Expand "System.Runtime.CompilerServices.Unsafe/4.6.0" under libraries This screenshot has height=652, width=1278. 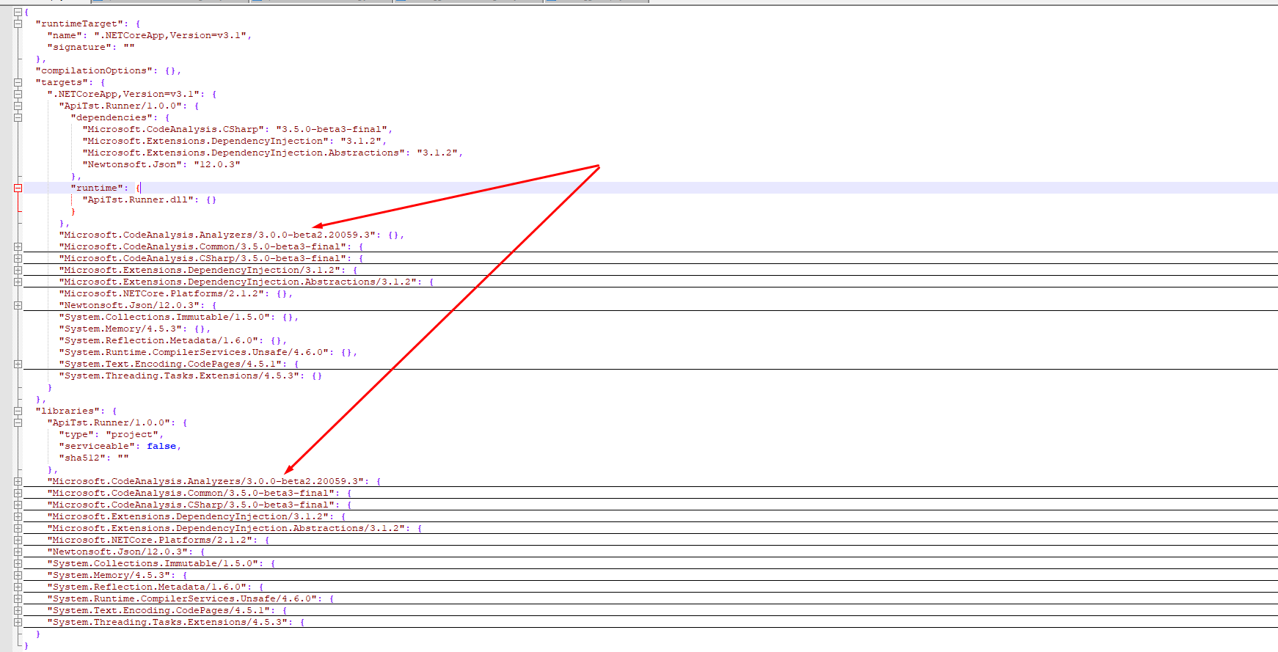pos(18,598)
